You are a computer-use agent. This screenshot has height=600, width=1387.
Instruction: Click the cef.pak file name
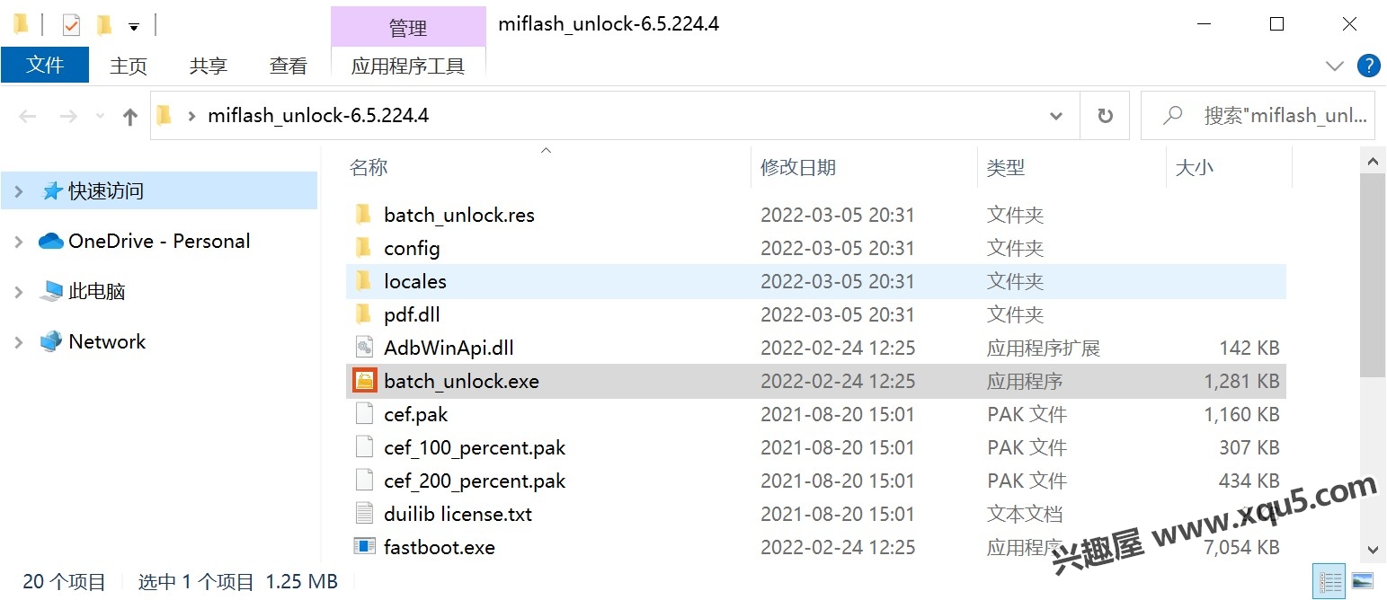pos(415,414)
